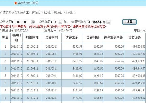Click the 贷款金额 input field showing 500000
The width and height of the screenshot is (146, 103).
tap(23, 22)
